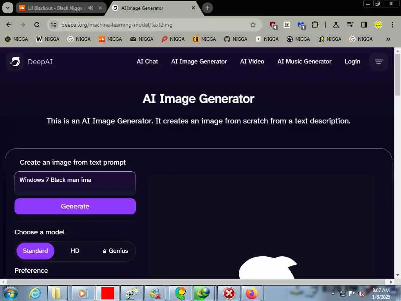The width and height of the screenshot is (401, 301).
Task: Open the Windows Start orb
Action: click(11, 293)
